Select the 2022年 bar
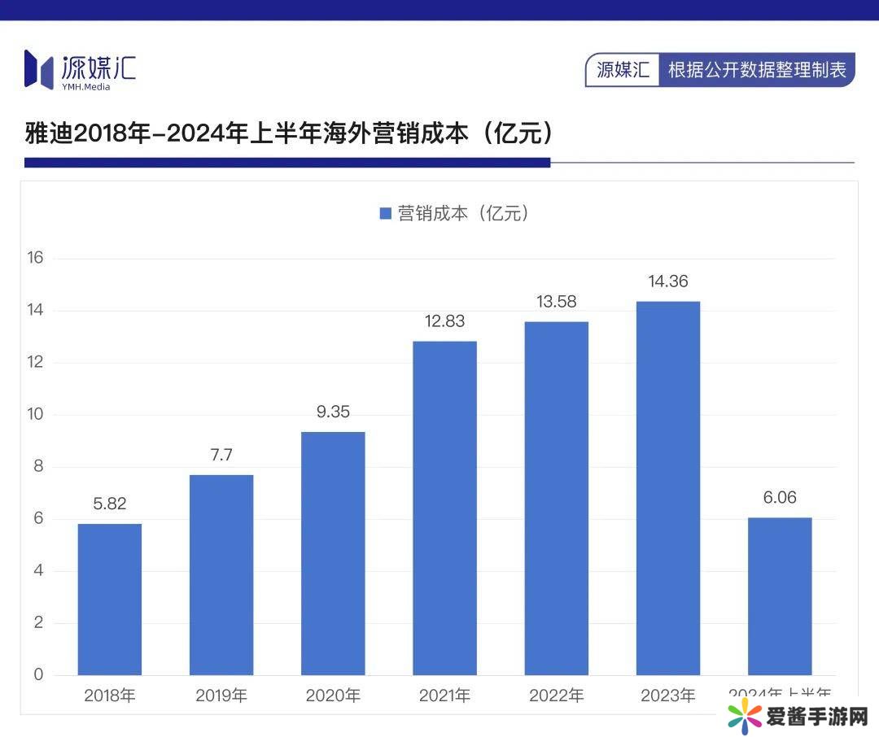This screenshot has height=737, width=879. point(556,498)
